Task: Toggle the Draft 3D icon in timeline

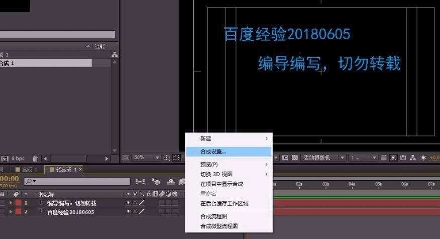Action: (156, 182)
